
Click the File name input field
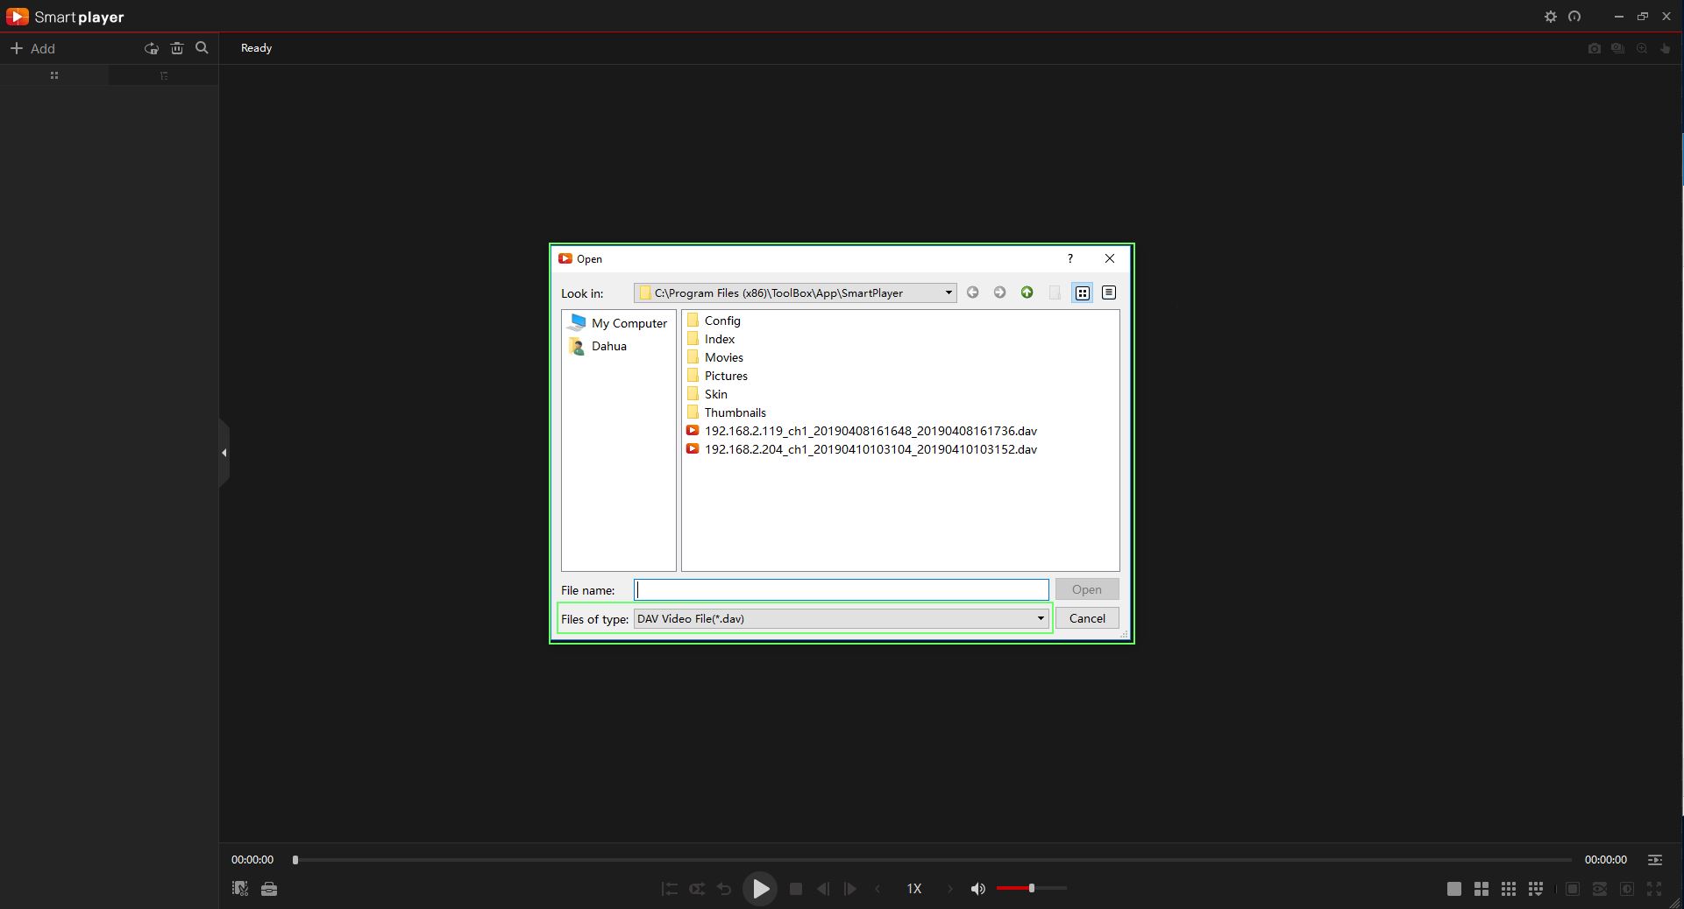(841, 589)
